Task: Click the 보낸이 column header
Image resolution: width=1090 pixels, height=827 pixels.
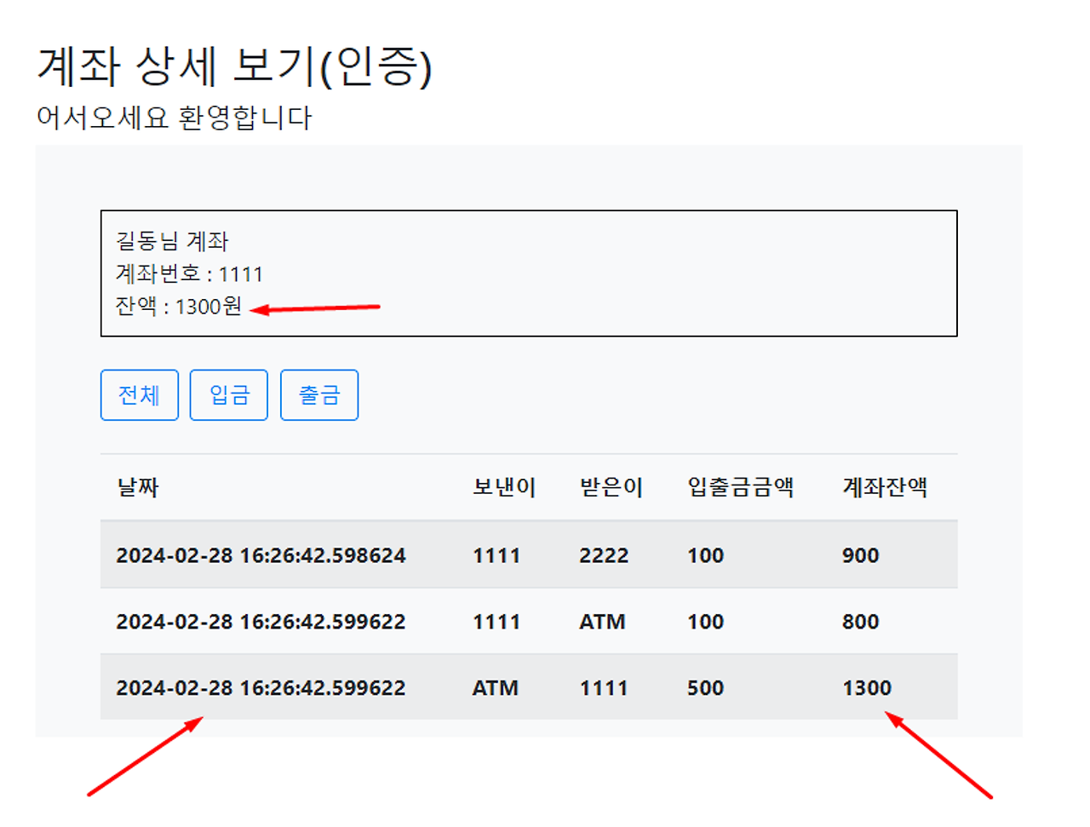Action: (504, 487)
